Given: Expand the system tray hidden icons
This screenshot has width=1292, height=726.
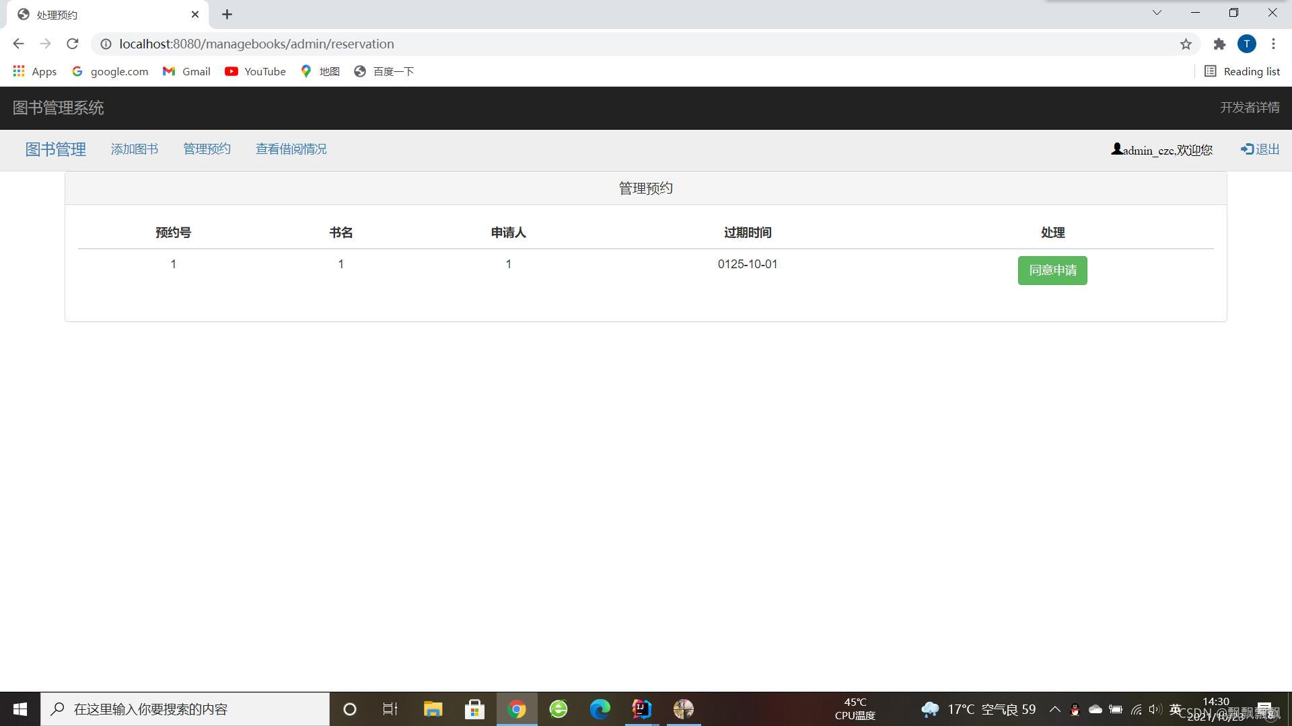Looking at the screenshot, I should (x=1054, y=709).
